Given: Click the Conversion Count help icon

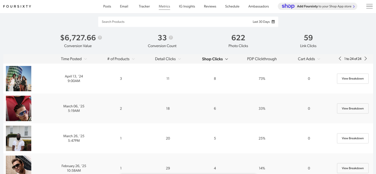Looking at the screenshot, I should coord(171,38).
